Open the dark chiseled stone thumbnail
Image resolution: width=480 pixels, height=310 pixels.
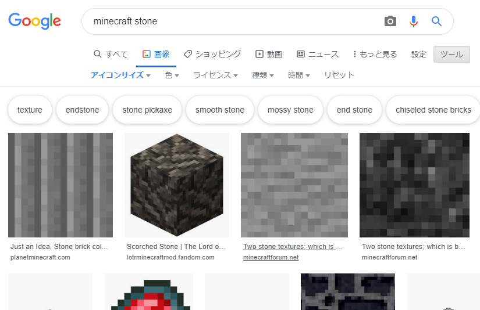(x=348, y=292)
